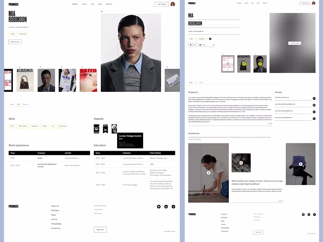This screenshot has height=242, width=323.
Task: Open LinkedIn icon in left page footer
Action: (166, 207)
